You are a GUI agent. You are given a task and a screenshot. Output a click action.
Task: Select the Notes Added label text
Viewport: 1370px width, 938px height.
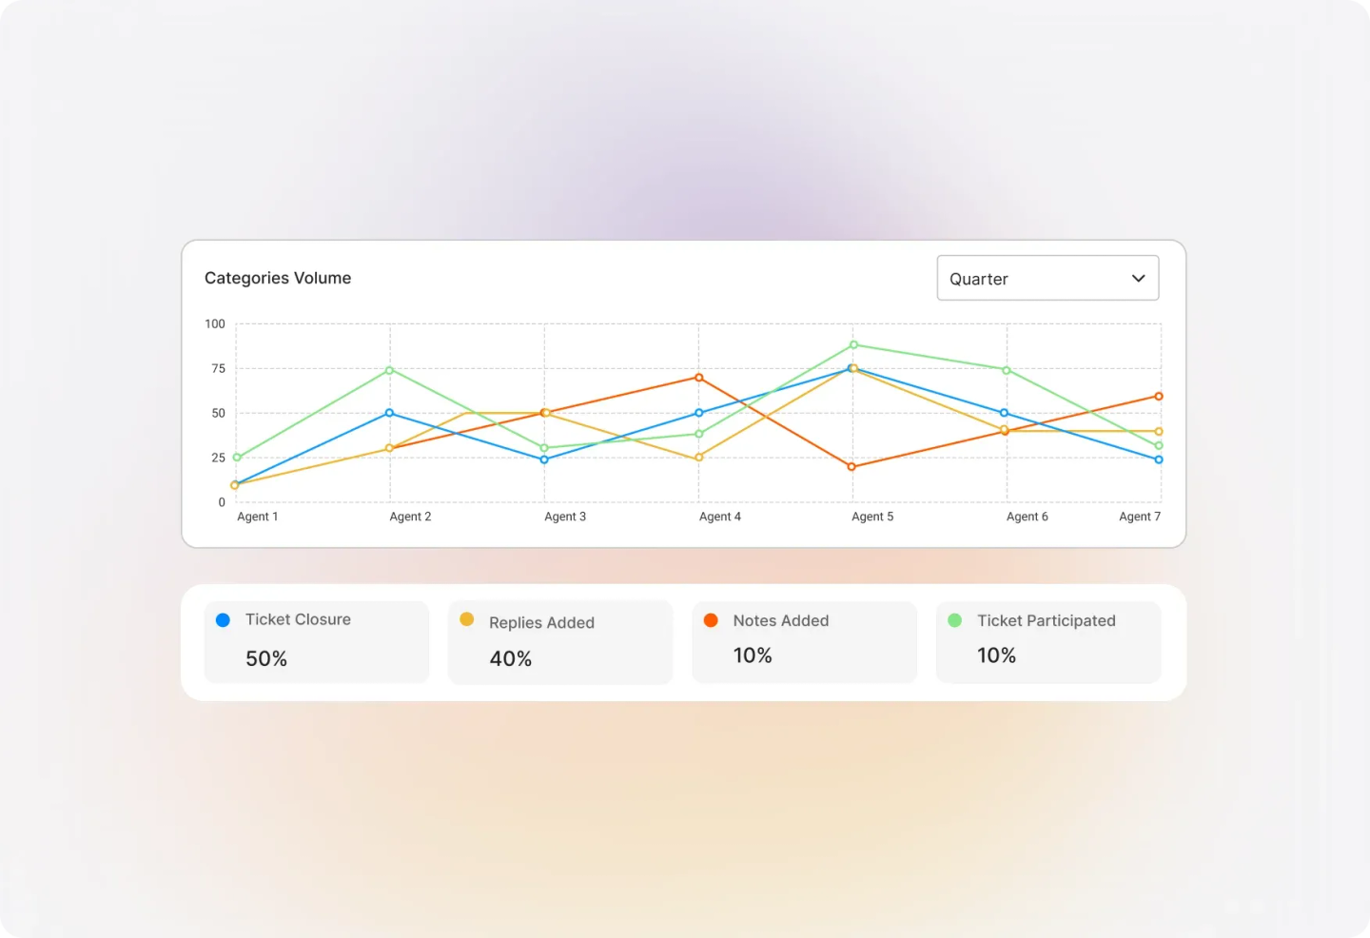[x=781, y=620]
